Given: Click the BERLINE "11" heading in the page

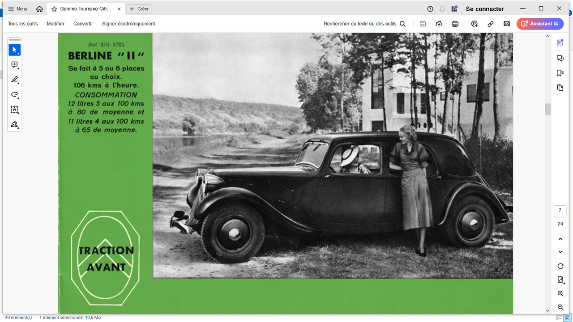Looking at the screenshot, I should pyautogui.click(x=106, y=56).
